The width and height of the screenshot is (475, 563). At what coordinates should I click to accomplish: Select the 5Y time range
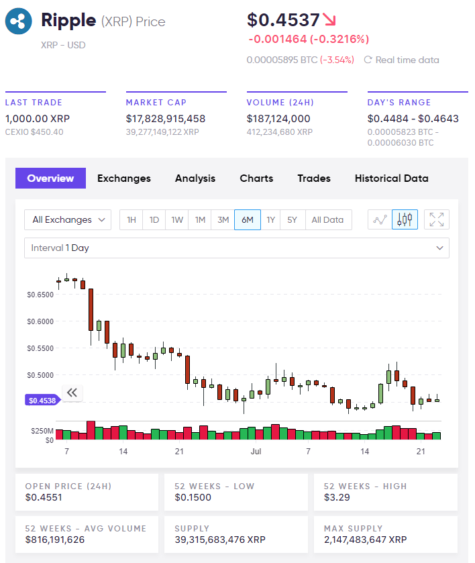tap(293, 219)
